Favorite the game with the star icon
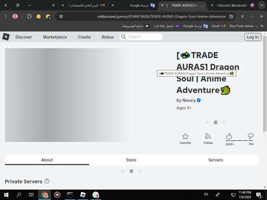Viewport: 267px width, 200px height. 185,139
